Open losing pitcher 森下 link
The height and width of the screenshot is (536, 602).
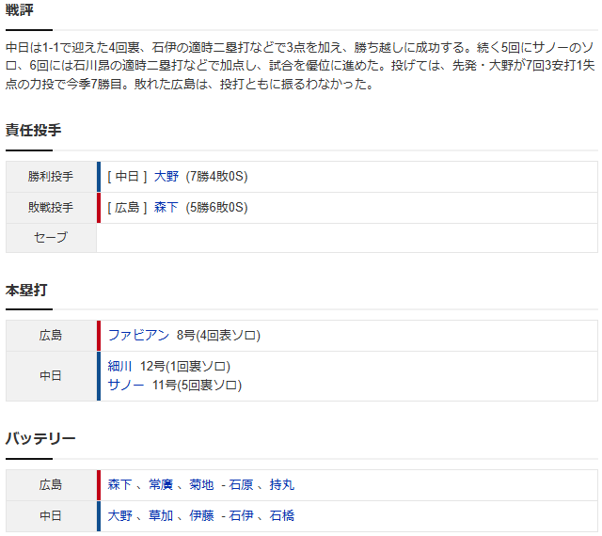[166, 208]
